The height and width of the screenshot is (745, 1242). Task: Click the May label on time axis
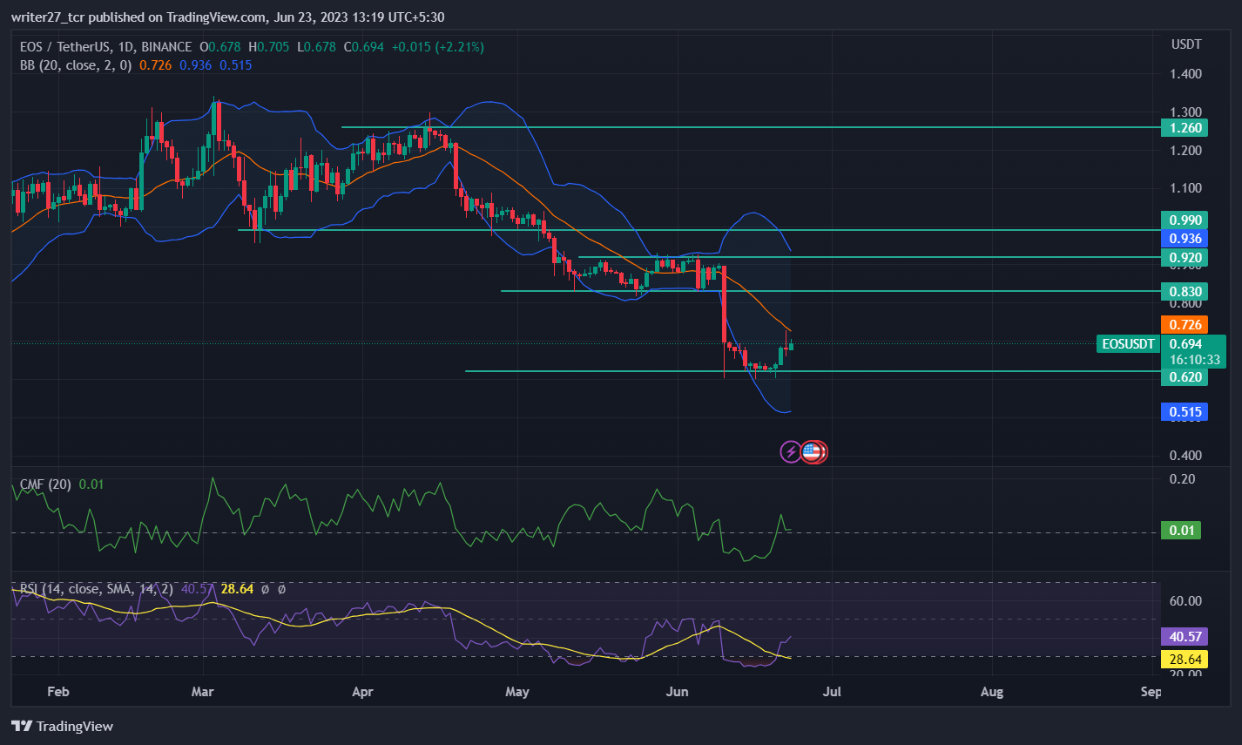[517, 692]
